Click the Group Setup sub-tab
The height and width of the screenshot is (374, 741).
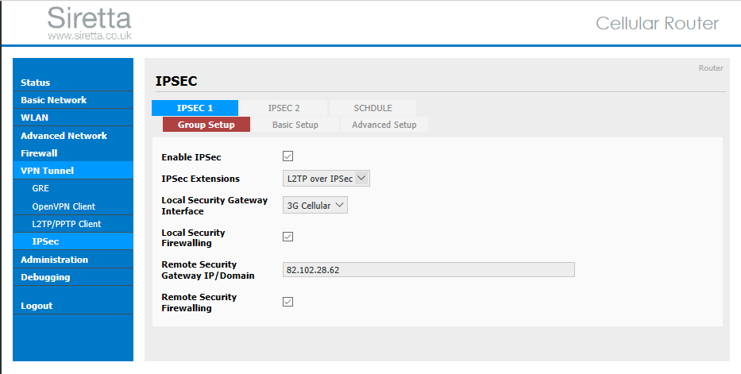pos(206,125)
